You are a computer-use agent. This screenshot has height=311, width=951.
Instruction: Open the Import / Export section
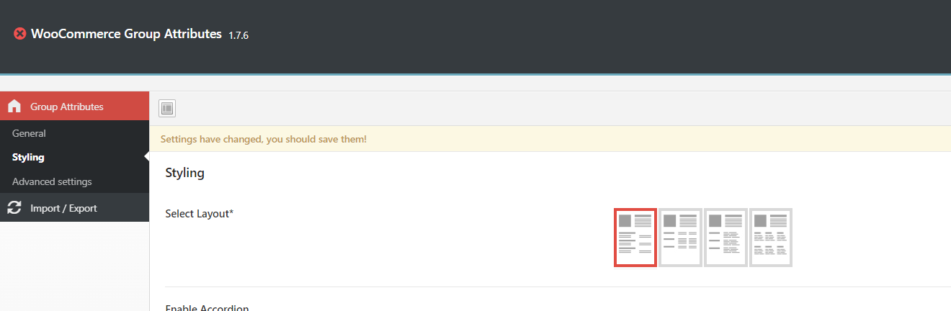pos(75,208)
